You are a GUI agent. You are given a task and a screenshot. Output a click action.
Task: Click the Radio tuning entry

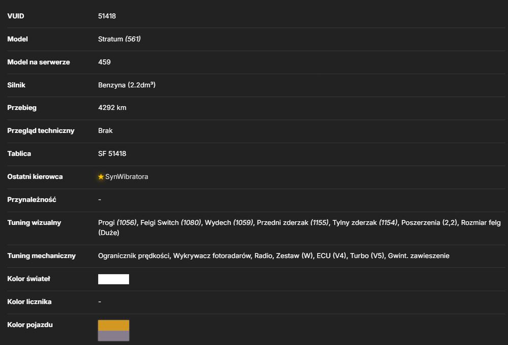(263, 256)
